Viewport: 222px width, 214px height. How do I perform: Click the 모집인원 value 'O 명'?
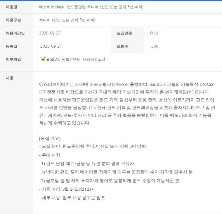click(154, 33)
